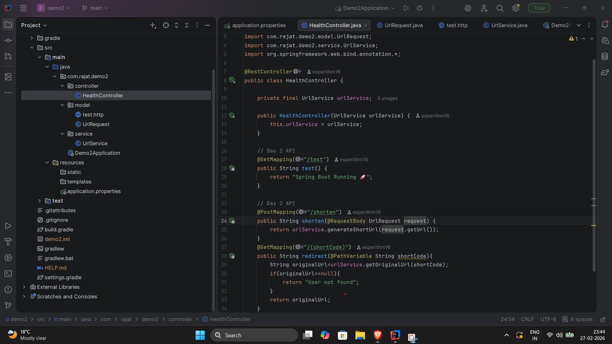The image size is (612, 344).
Task: Open the main hamburger menu
Action: tap(23, 8)
